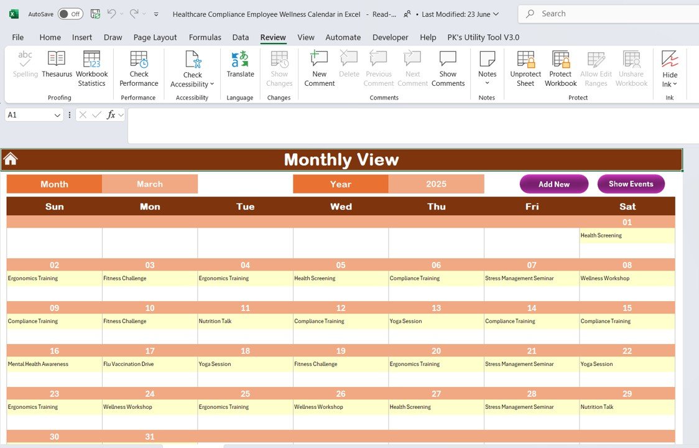Expand the Check Accessibility dropdown arrow

pos(211,84)
